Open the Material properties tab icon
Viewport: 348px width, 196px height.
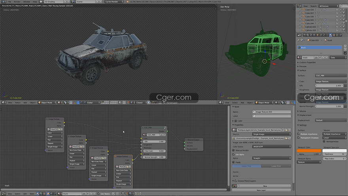(x=331, y=35)
